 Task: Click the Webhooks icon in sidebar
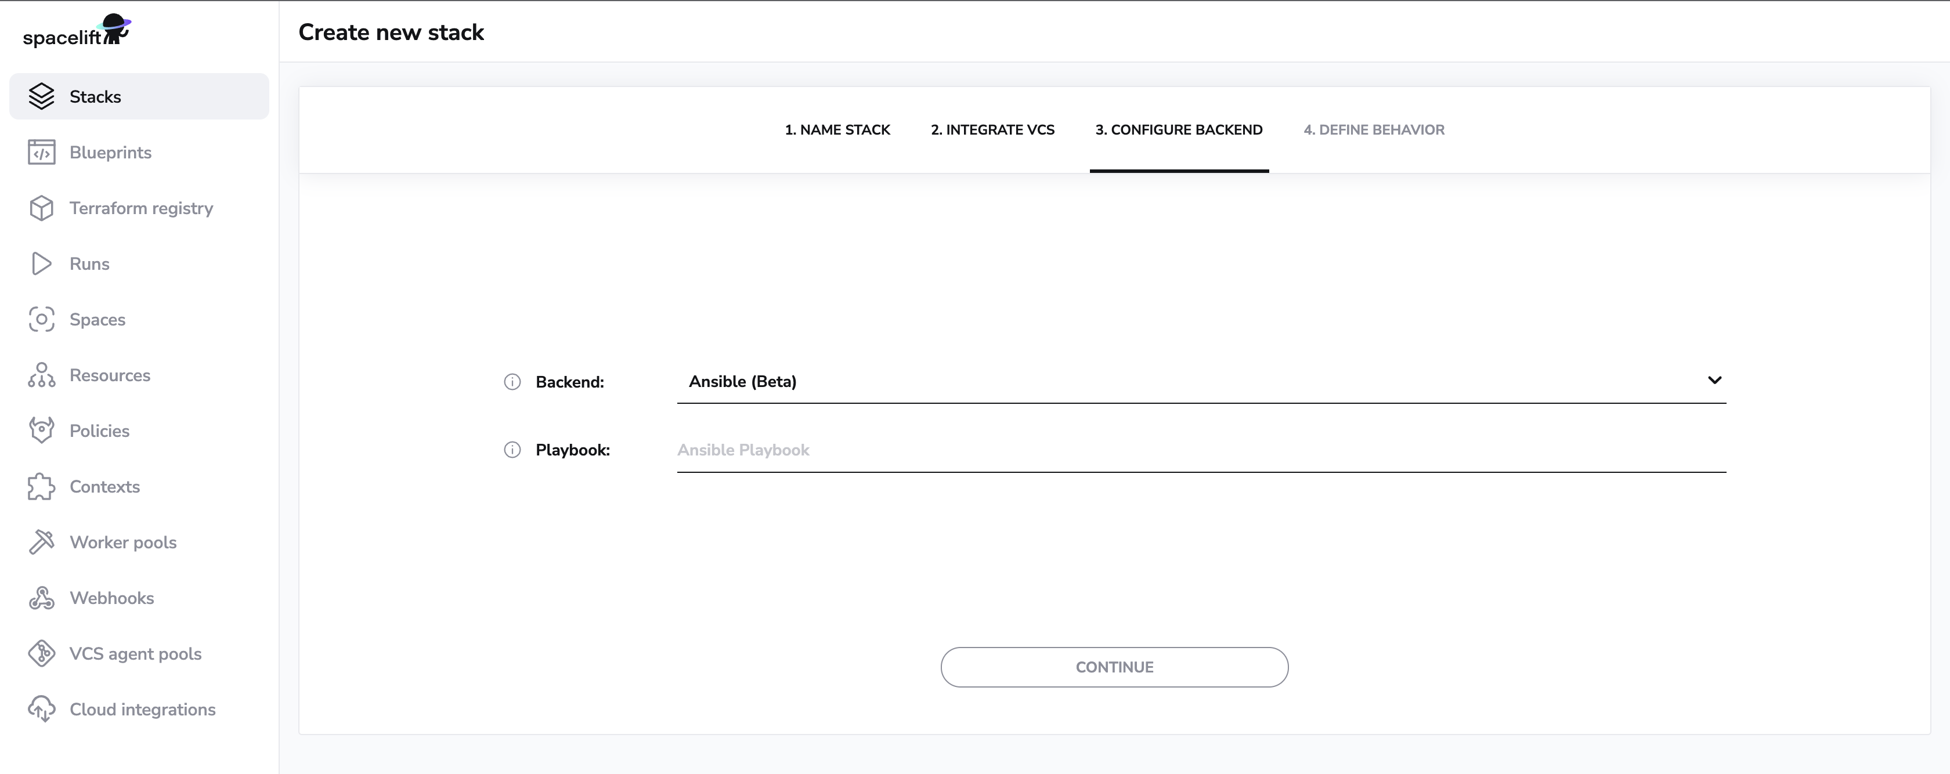coord(42,598)
